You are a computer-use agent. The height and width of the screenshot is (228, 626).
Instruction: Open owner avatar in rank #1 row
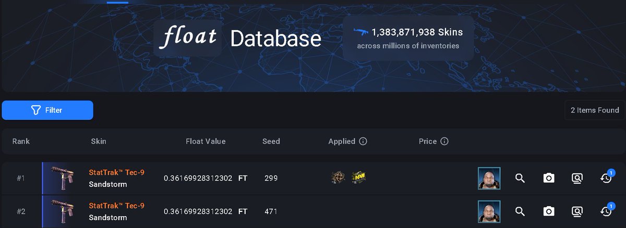(x=489, y=179)
